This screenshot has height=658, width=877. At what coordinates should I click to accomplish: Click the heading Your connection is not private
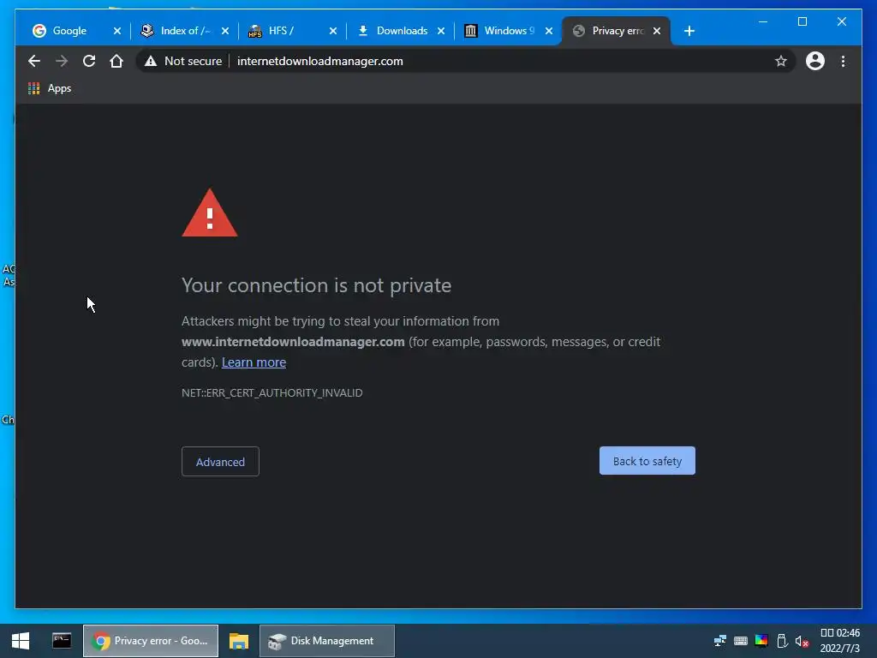[x=317, y=285]
